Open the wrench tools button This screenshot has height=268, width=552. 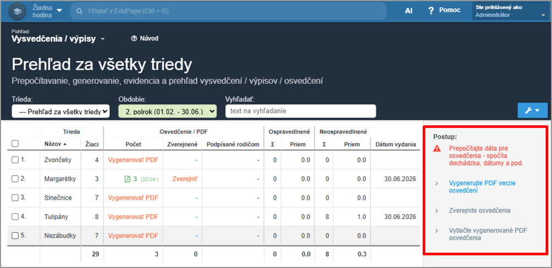click(532, 110)
